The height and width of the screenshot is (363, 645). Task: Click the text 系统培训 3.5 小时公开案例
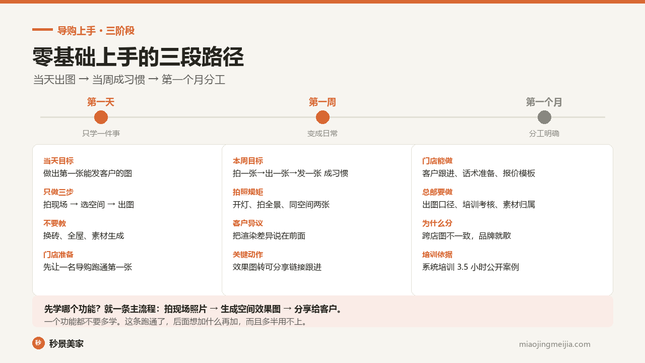pos(471,267)
